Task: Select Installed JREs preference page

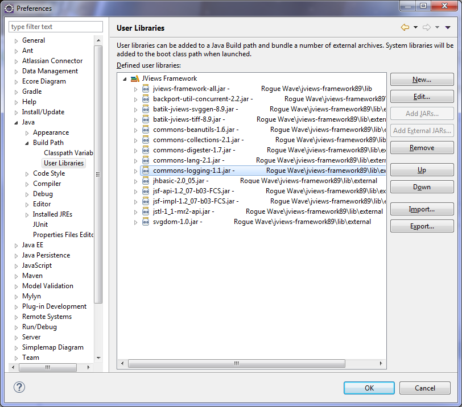Action: coord(52,214)
